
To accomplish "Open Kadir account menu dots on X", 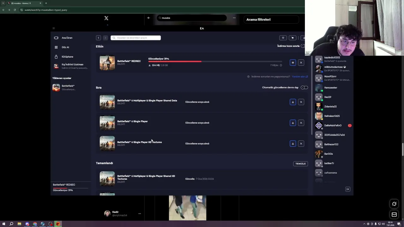I will [140, 214].
